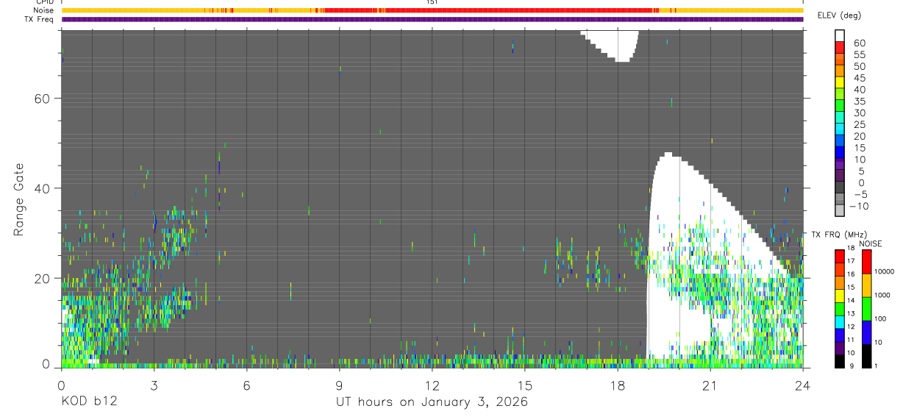Click the yellow swatch in the noise color bar
Viewport: 903px width, 417px height.
pos(866,285)
